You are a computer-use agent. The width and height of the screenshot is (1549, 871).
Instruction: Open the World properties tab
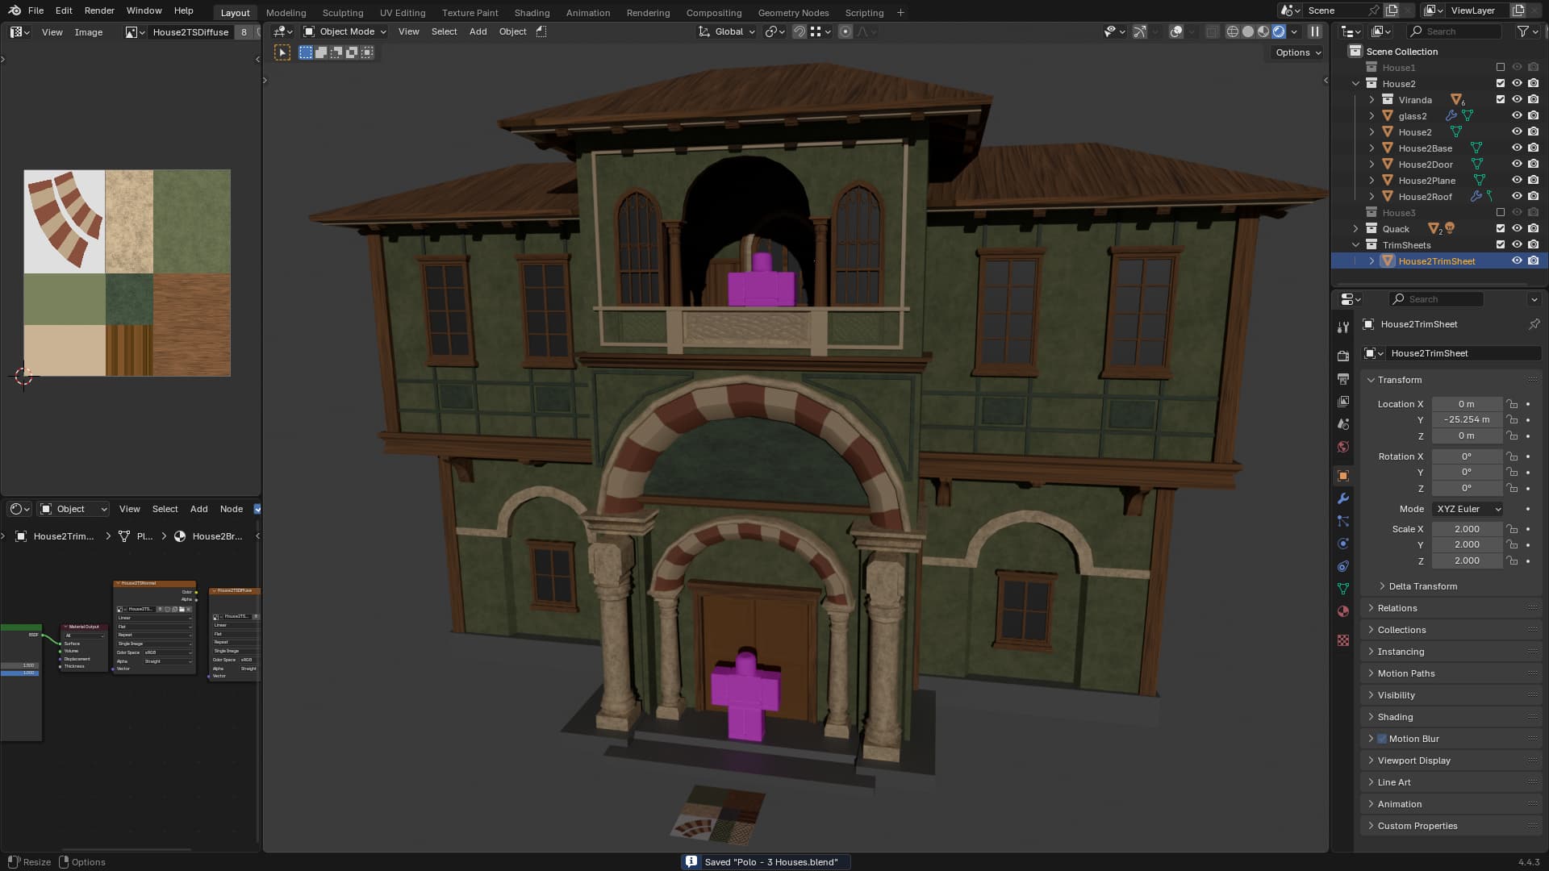tap(1343, 447)
